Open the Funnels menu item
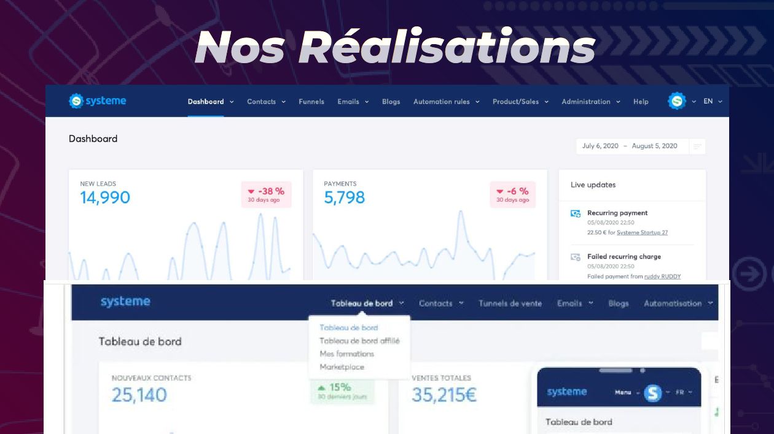 311,102
